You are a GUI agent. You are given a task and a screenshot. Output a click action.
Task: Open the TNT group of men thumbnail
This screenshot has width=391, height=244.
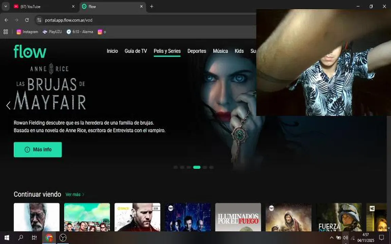[188, 217]
